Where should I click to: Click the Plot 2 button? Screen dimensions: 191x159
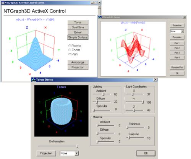pos(177,48)
